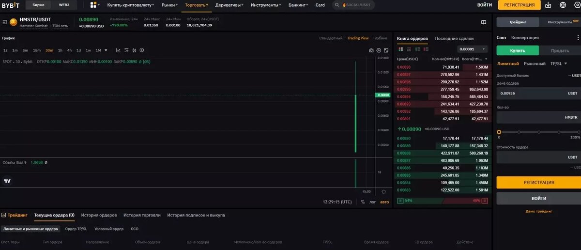Image resolution: width=581 pixels, height=250 pixels.
Task: Open Конвертация tab
Action: 525,37
